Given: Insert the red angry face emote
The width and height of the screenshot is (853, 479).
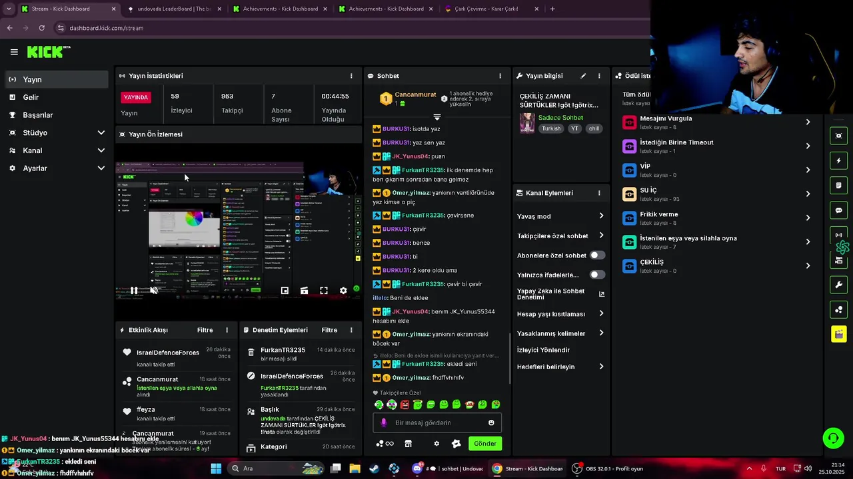Looking at the screenshot, I should tap(405, 404).
